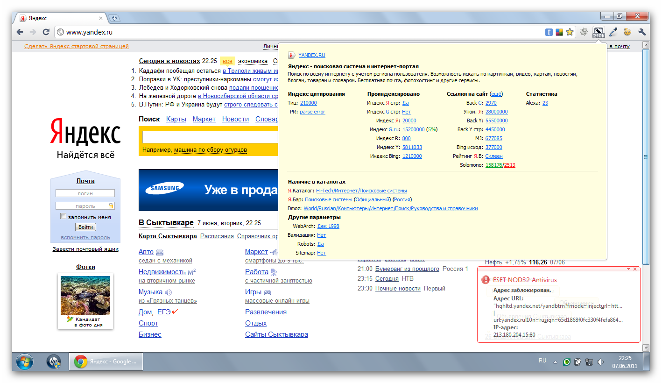Open the green ESET tray icon
Image resolution: width=662 pixels, height=383 pixels.
pos(566,362)
